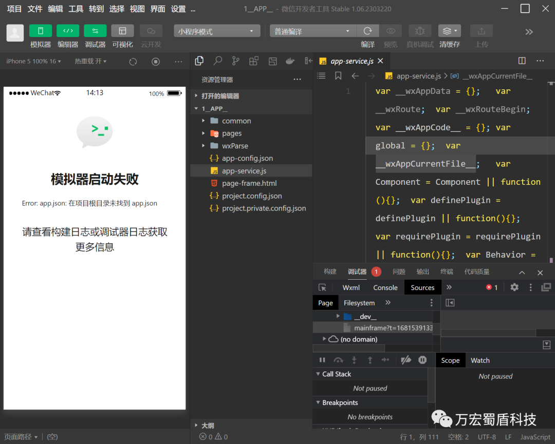Expand the common folder
Screen dimensions: 555x444
click(x=251, y=121)
